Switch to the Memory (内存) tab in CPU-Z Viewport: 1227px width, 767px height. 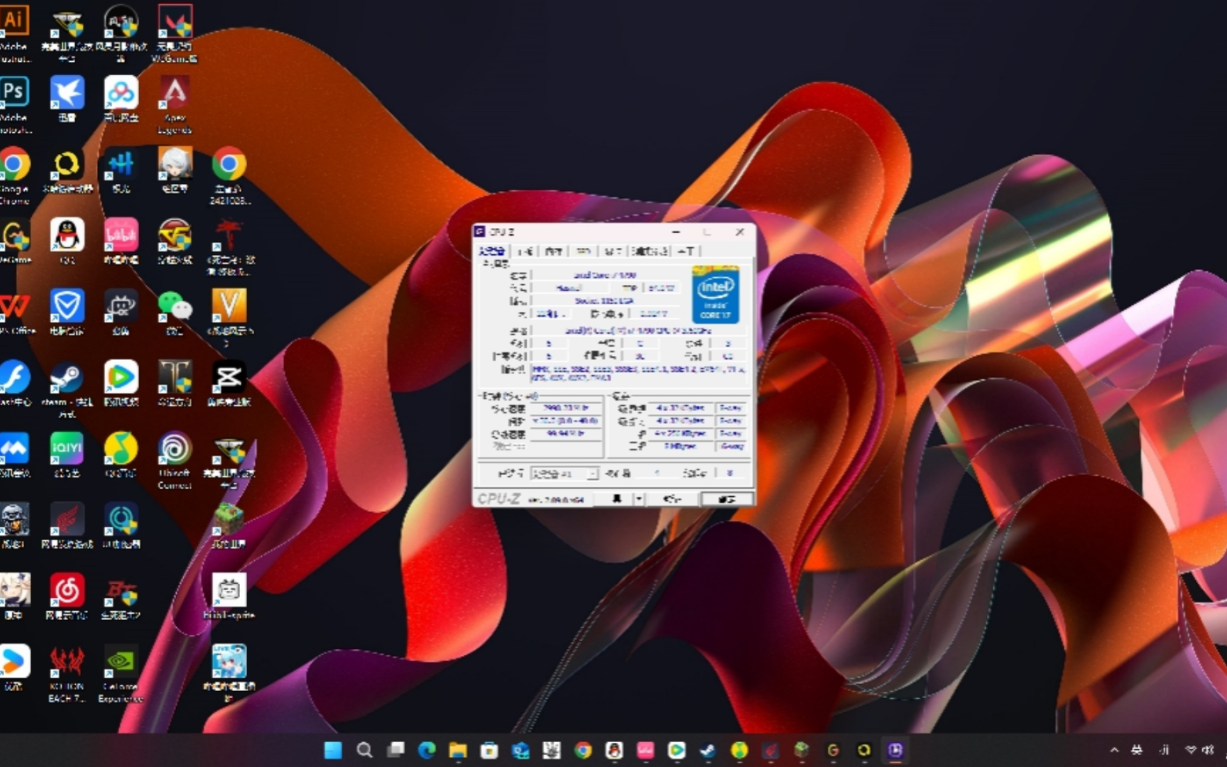[553, 251]
